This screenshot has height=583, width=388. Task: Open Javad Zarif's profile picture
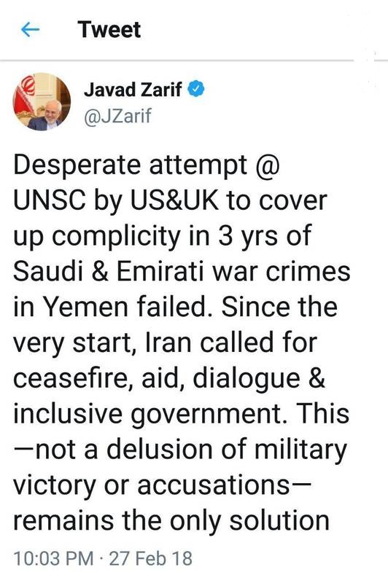[42, 102]
